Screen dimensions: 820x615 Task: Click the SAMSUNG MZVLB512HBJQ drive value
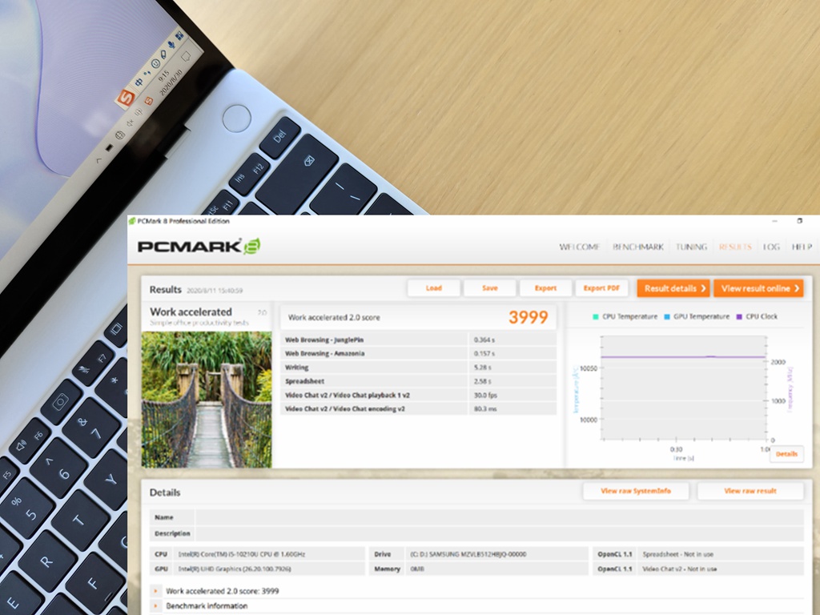pyautogui.click(x=468, y=554)
